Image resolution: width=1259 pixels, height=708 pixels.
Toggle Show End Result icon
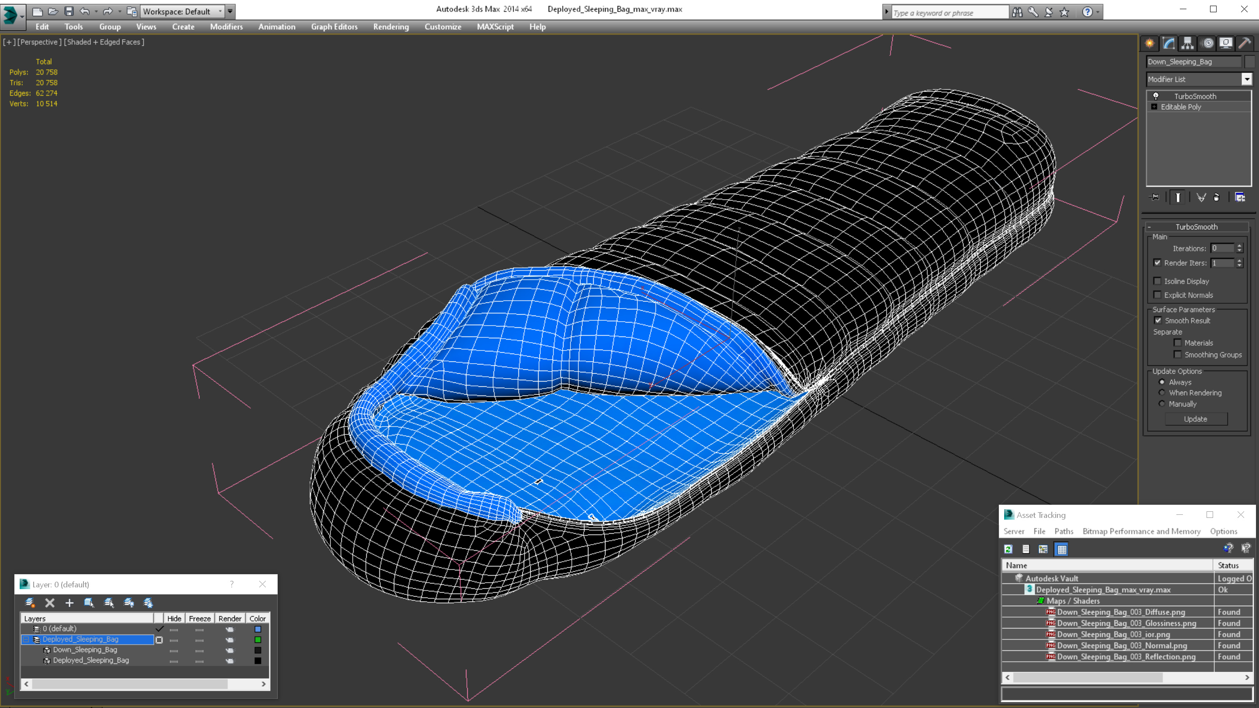pyautogui.click(x=1178, y=198)
